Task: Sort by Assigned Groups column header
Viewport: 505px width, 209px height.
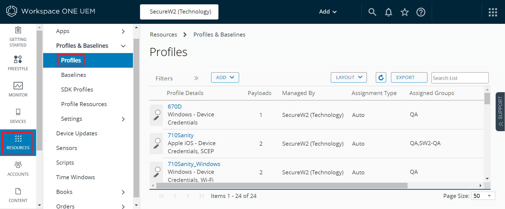Action: coord(431,93)
